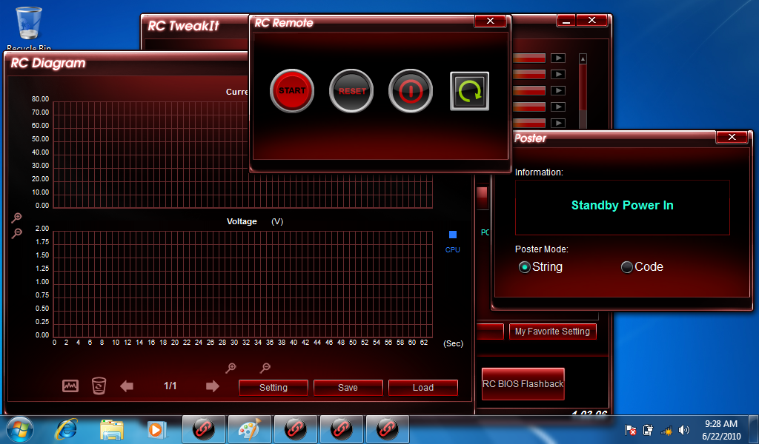Open Windows Explorer from the taskbar
This screenshot has width=759, height=444.
[x=112, y=429]
